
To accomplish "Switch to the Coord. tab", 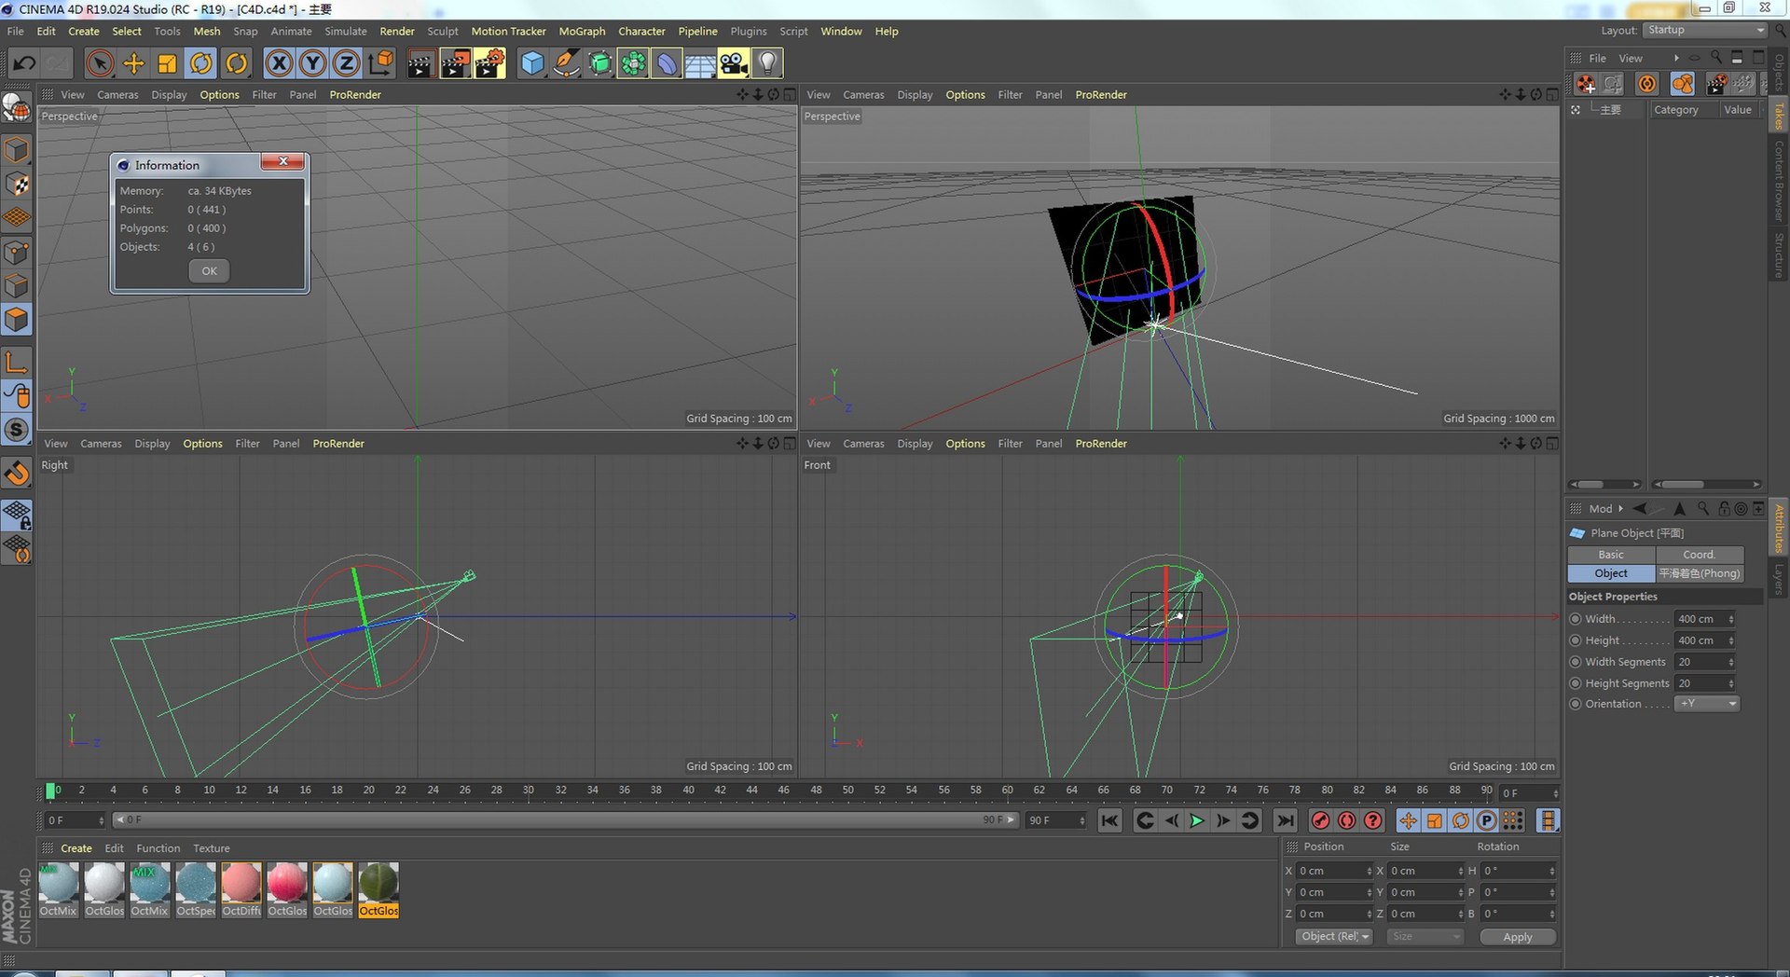I will [x=1699, y=555].
